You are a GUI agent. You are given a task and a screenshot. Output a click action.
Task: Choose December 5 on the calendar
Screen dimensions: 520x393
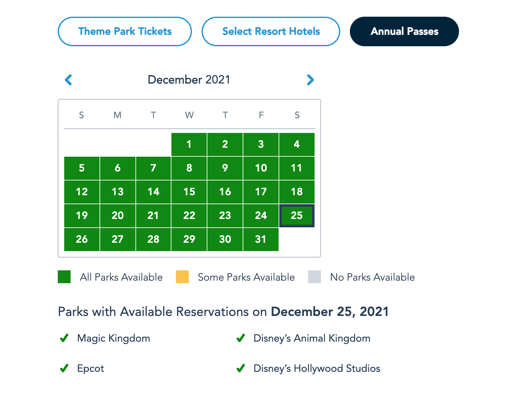click(x=82, y=168)
